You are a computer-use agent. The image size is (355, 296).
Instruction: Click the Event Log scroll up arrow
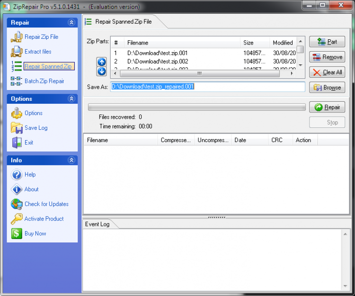coord(345,234)
